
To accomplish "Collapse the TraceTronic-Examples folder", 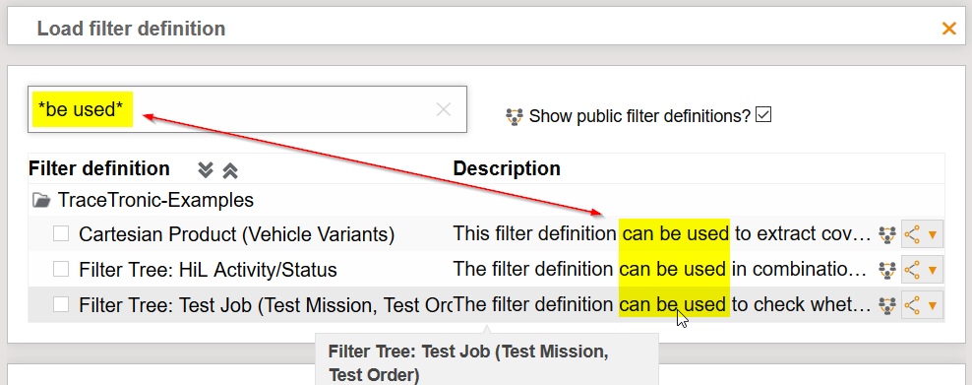I will (x=41, y=200).
